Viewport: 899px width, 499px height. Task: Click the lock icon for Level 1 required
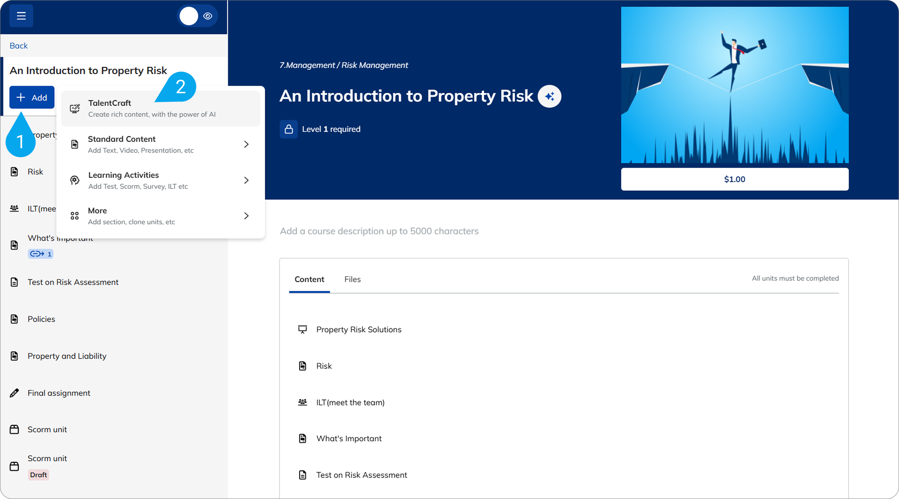coord(289,129)
